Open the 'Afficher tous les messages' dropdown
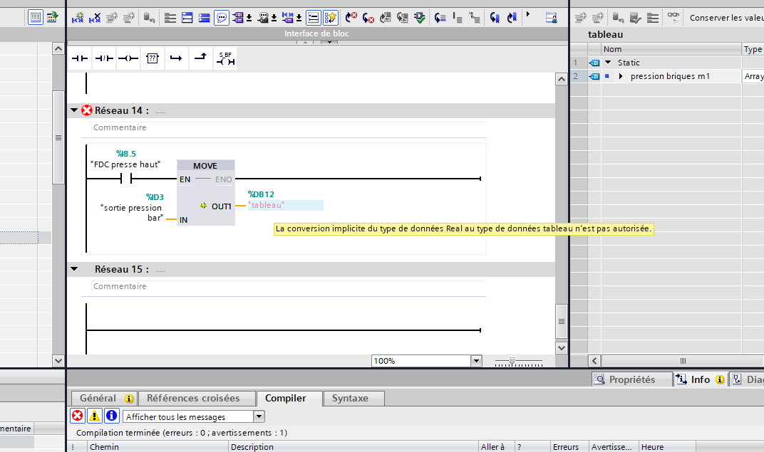Image resolution: width=764 pixels, height=452 pixels. click(x=259, y=416)
